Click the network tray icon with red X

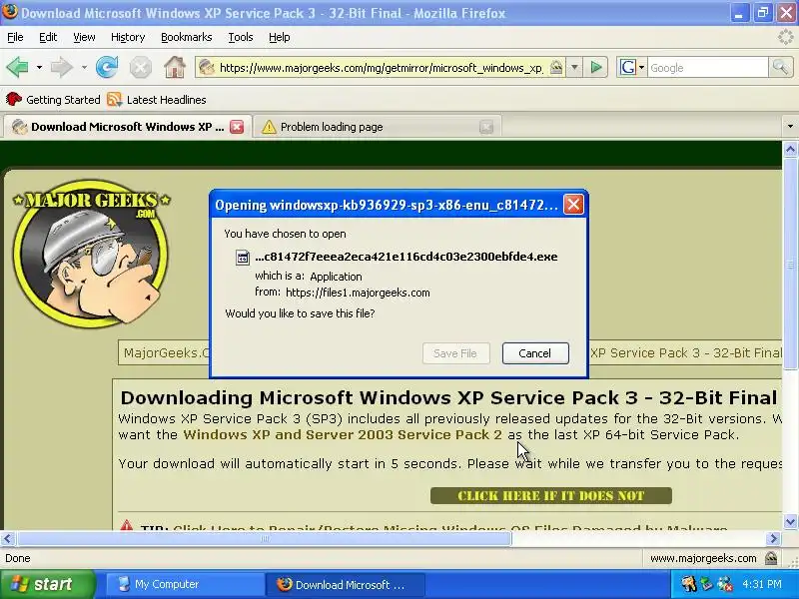point(725,584)
